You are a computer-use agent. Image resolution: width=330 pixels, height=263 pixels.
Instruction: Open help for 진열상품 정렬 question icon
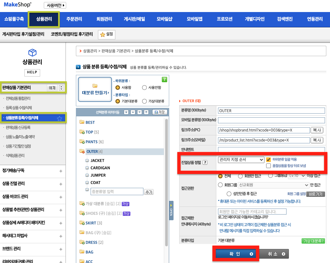pyautogui.click(x=205, y=162)
